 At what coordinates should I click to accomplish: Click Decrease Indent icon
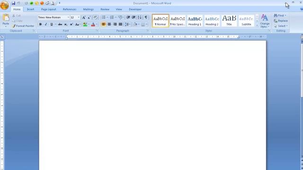[128, 17]
